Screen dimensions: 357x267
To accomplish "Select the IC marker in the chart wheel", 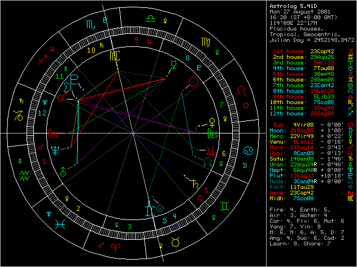I will click(x=149, y=210).
